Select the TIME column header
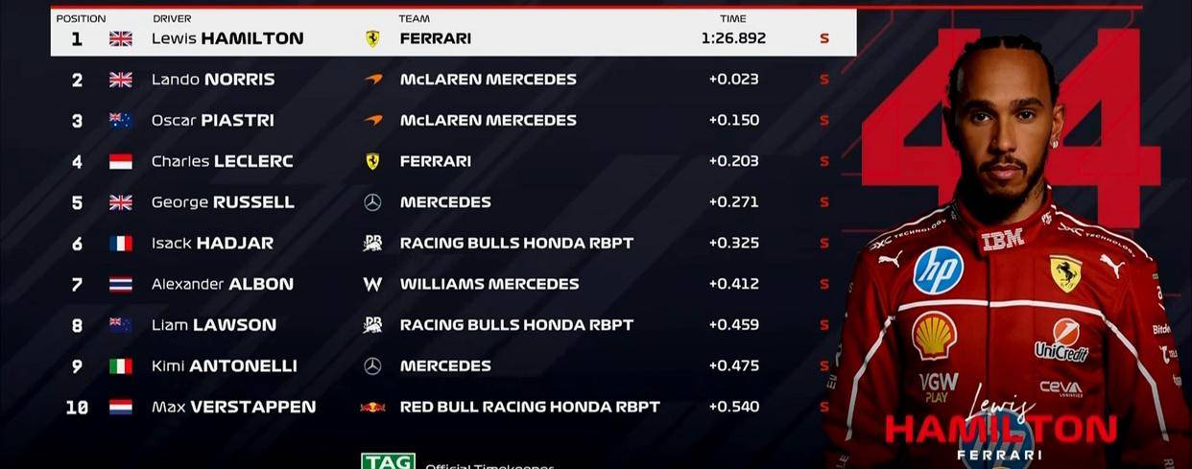The height and width of the screenshot is (469, 1192). [733, 18]
